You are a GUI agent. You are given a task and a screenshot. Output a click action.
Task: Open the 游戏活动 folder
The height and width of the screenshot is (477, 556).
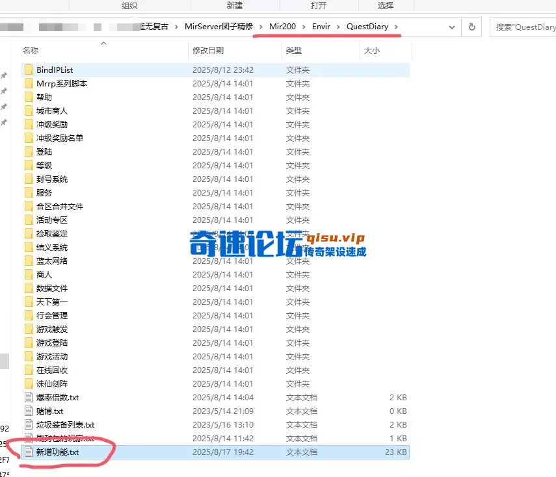click(x=52, y=356)
